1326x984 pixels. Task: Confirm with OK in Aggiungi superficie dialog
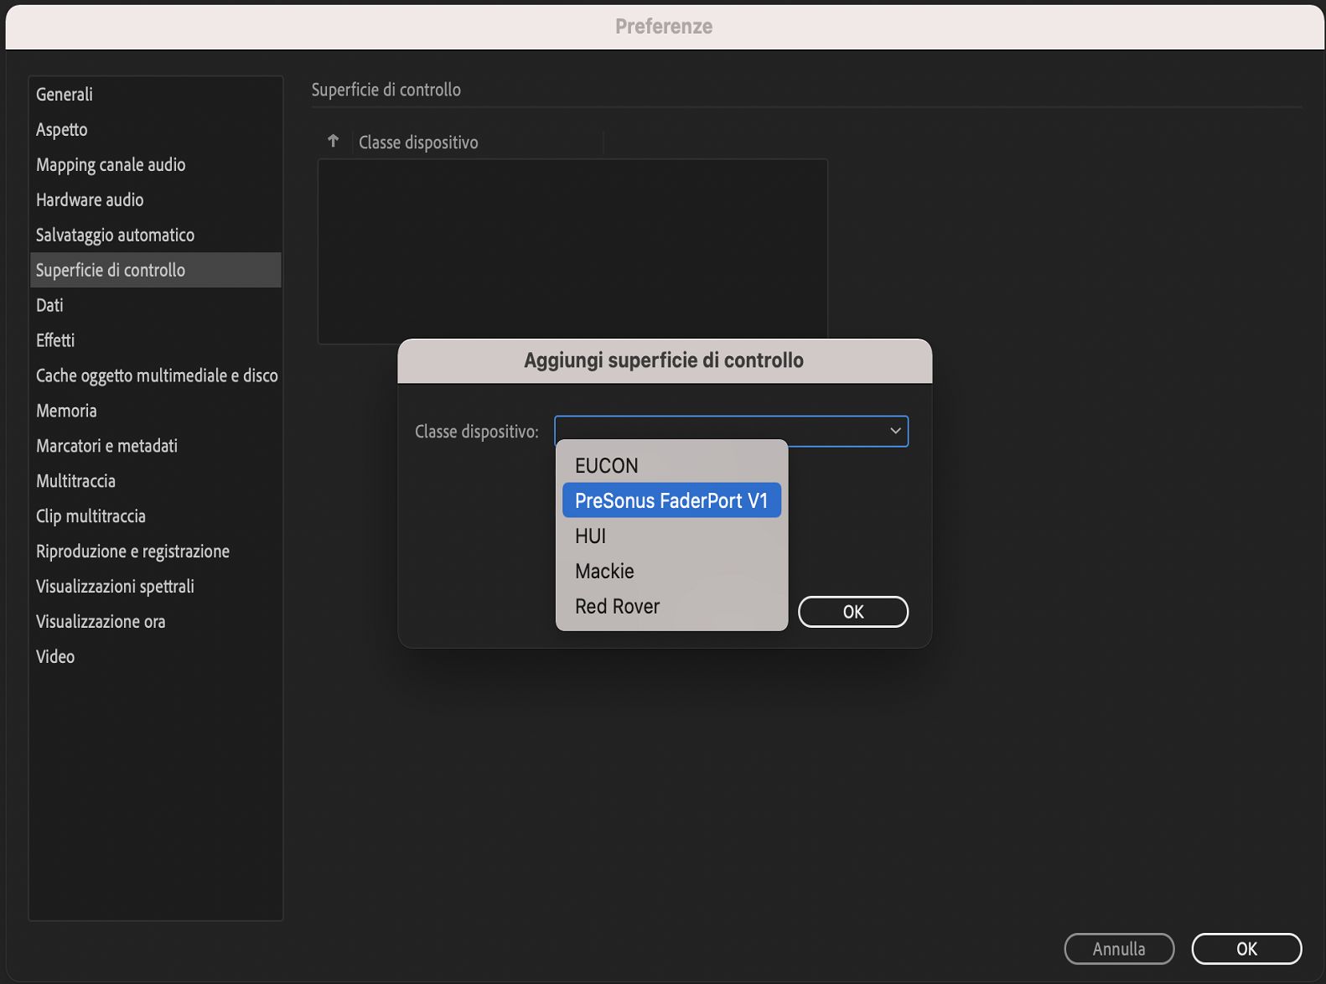tap(852, 612)
